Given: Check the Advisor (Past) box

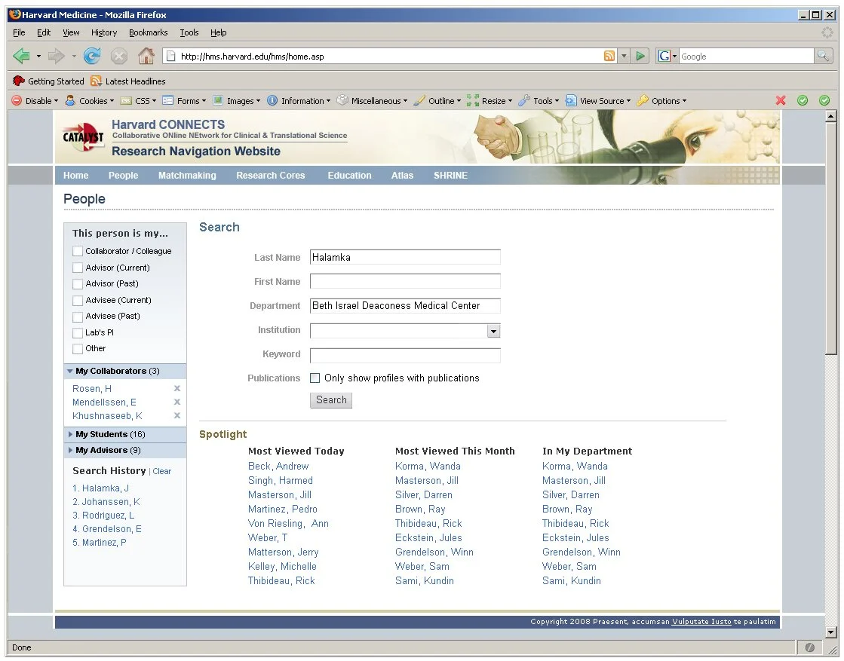Looking at the screenshot, I should pos(78,284).
